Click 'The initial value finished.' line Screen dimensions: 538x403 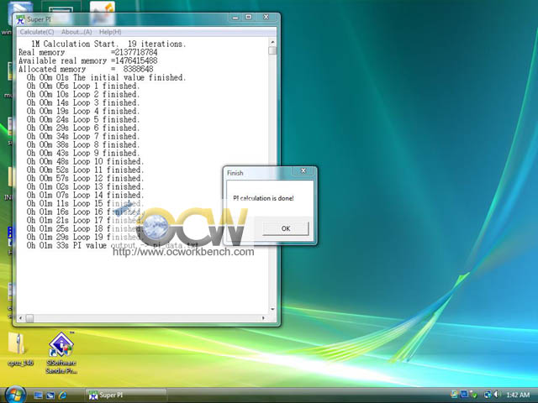pos(107,77)
